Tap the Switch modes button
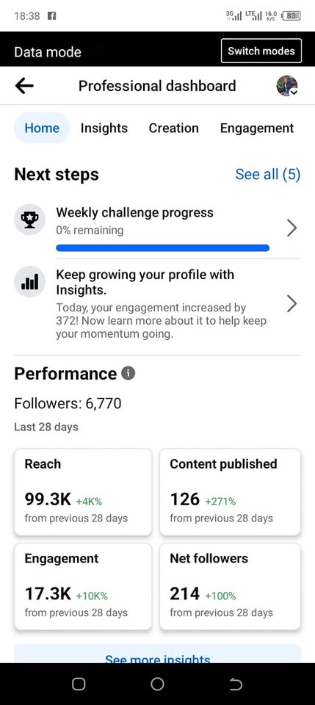The height and width of the screenshot is (705, 315). tap(261, 51)
